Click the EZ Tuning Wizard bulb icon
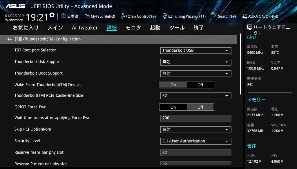The width and height of the screenshot is (297, 169). [x=165, y=16]
